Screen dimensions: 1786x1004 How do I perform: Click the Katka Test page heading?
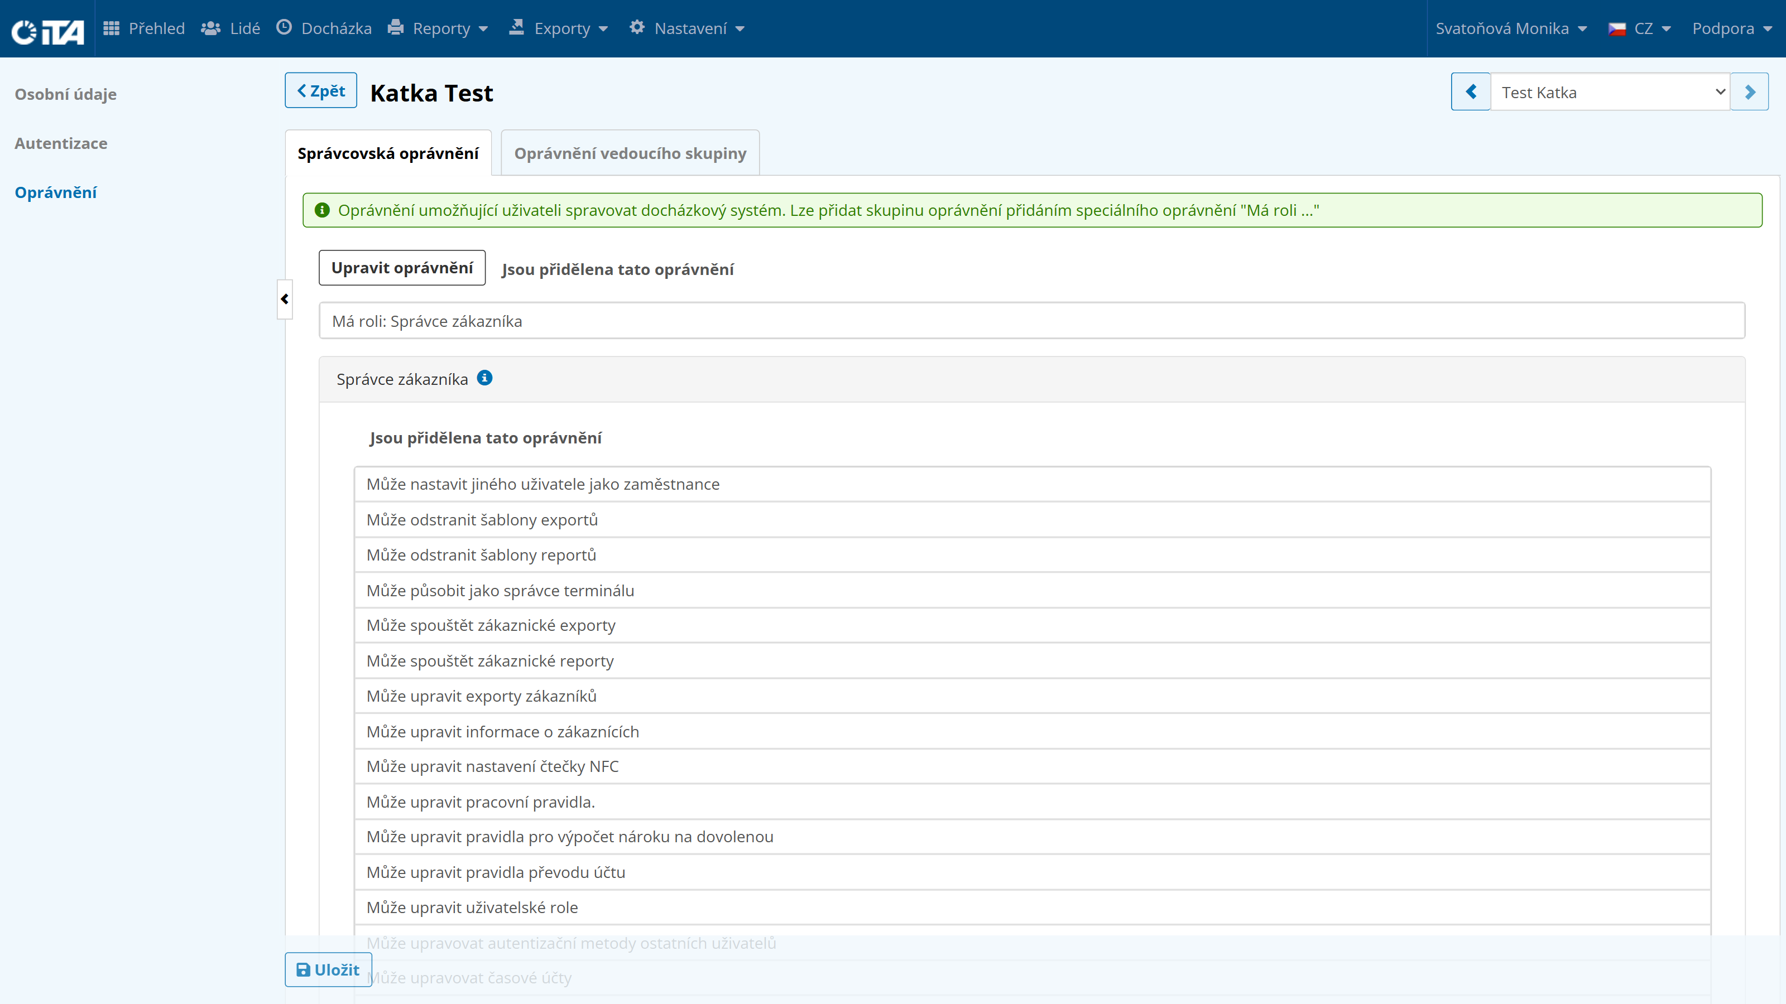[431, 93]
